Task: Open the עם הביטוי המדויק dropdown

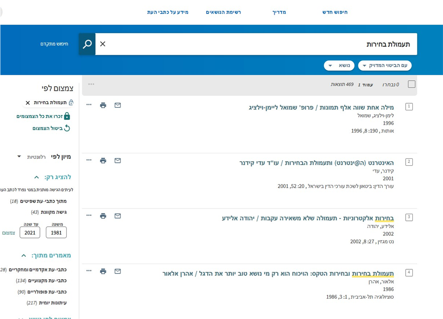Action: click(384, 65)
